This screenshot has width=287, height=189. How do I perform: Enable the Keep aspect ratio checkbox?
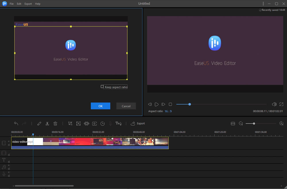pos(102,86)
